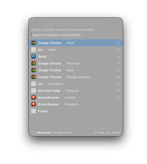147x164 pixels.
Task: Select "Default" Brave profile label
Action: pyautogui.click(x=70, y=98)
